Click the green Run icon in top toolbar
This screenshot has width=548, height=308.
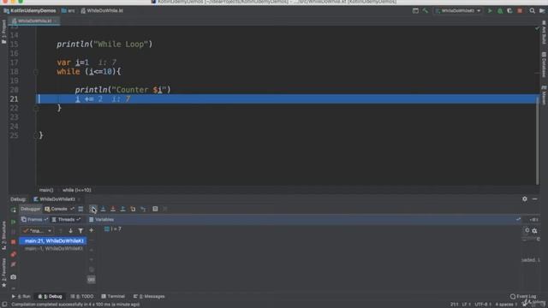point(490,11)
